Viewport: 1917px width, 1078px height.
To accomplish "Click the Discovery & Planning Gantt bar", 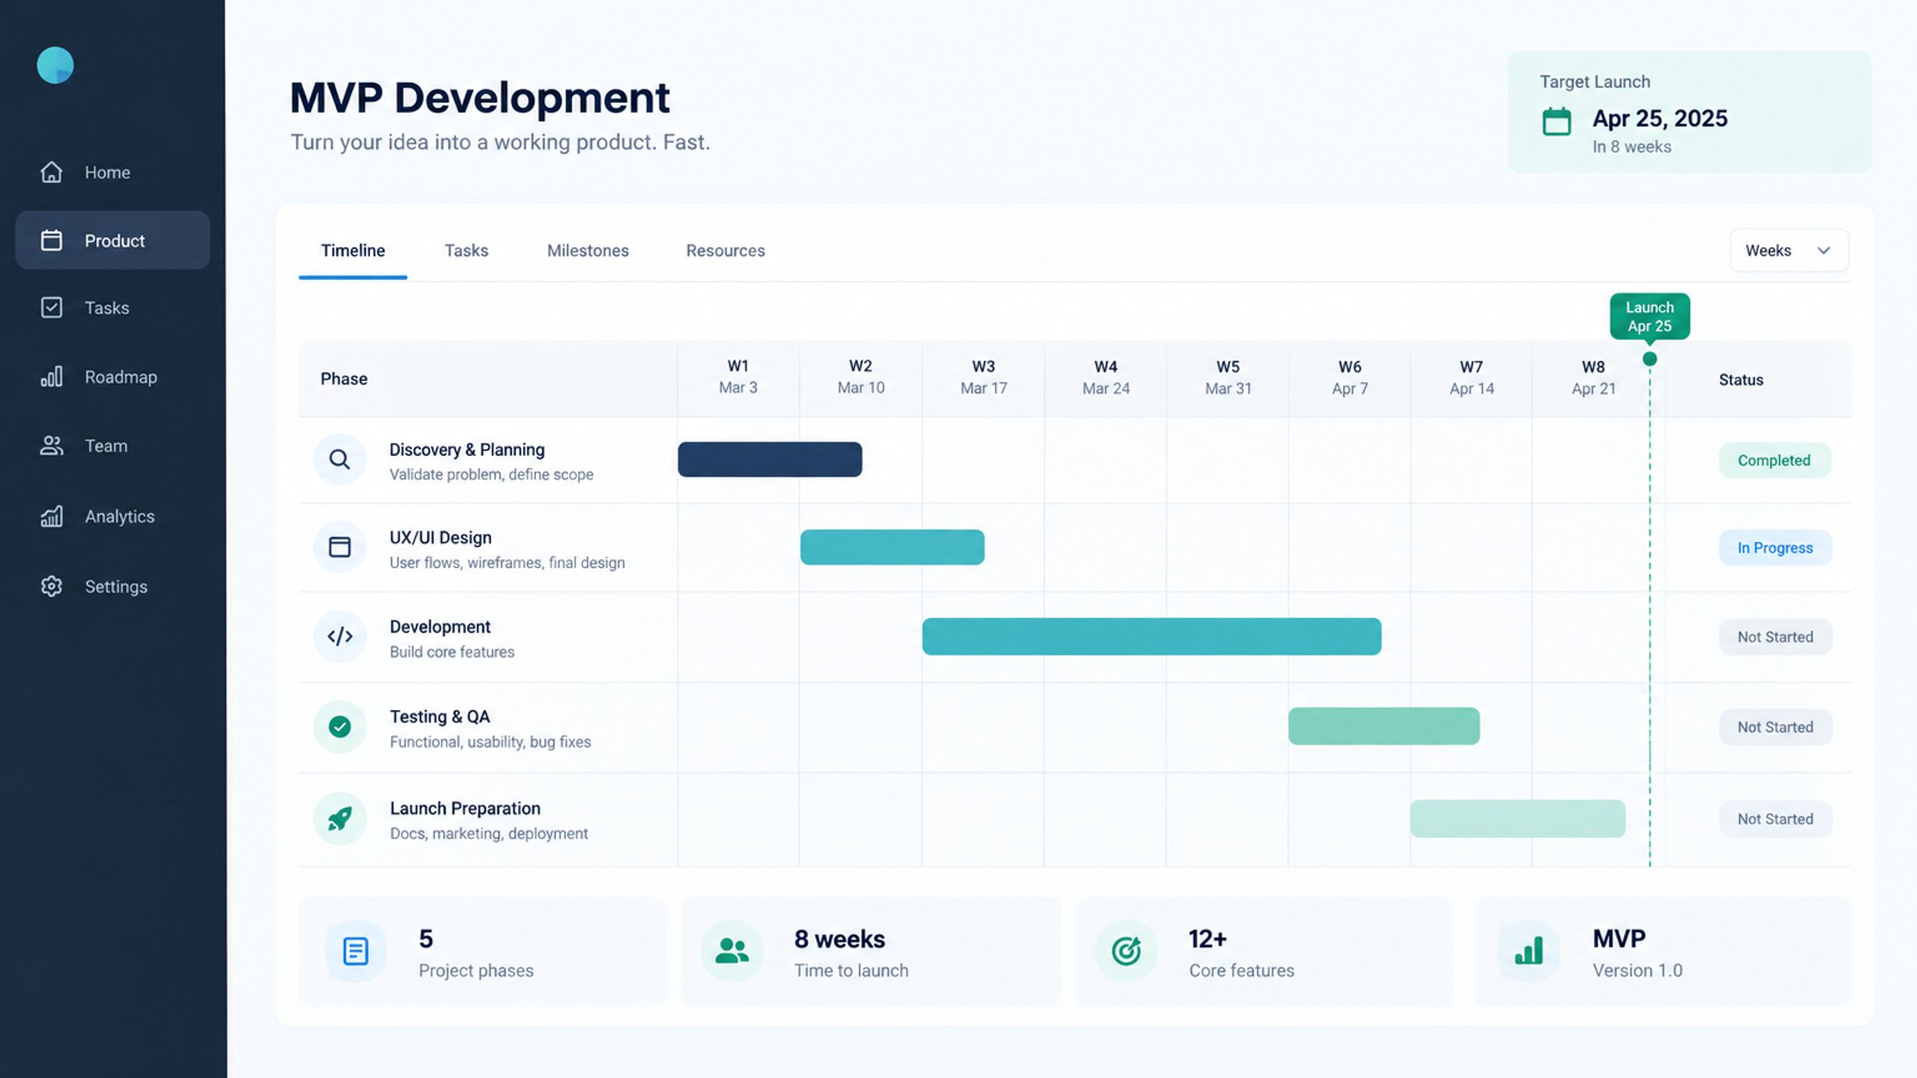I will click(x=770, y=460).
